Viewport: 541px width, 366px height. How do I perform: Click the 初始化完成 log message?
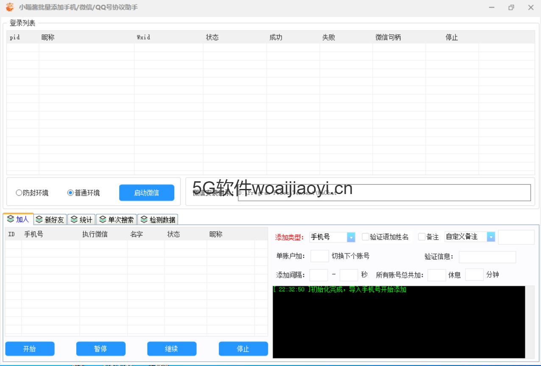pos(340,290)
